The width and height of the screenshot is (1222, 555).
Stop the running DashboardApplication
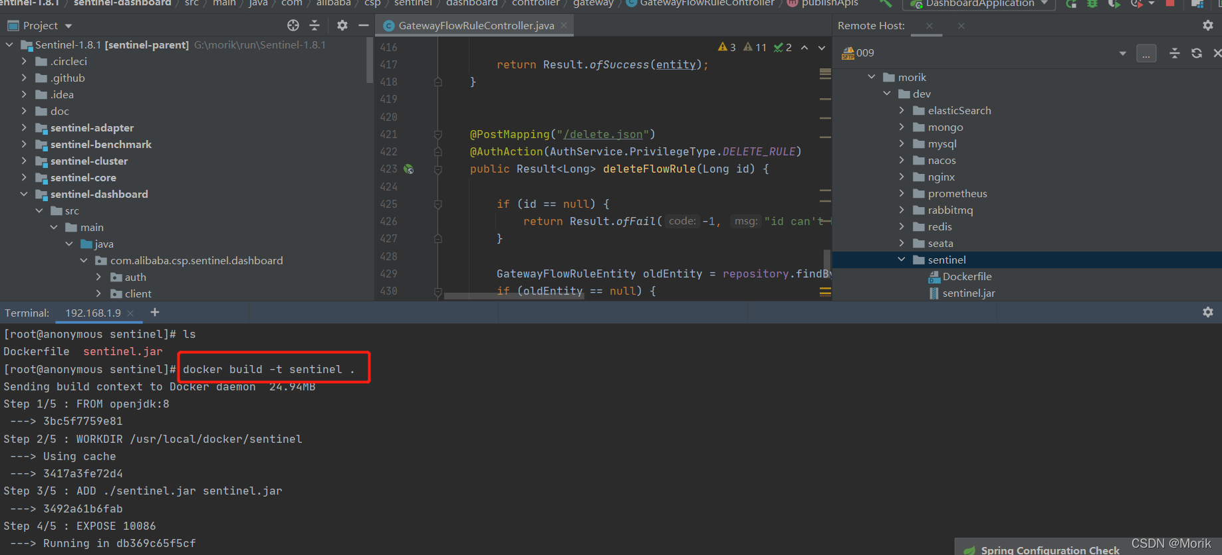(x=1170, y=3)
